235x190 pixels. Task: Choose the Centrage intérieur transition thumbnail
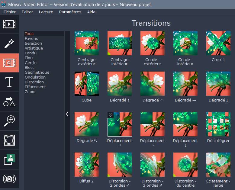[x=120, y=43]
